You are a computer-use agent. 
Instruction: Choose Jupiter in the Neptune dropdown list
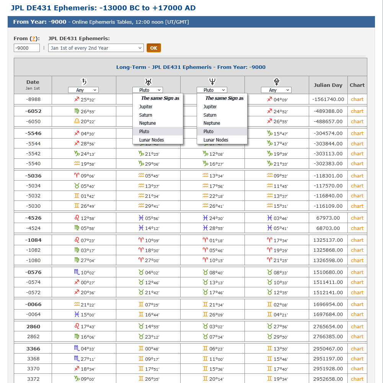click(x=222, y=107)
